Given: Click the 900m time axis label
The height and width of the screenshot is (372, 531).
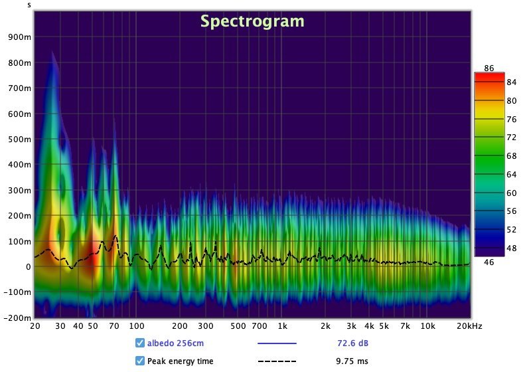Looking at the screenshot, I should (x=19, y=37).
